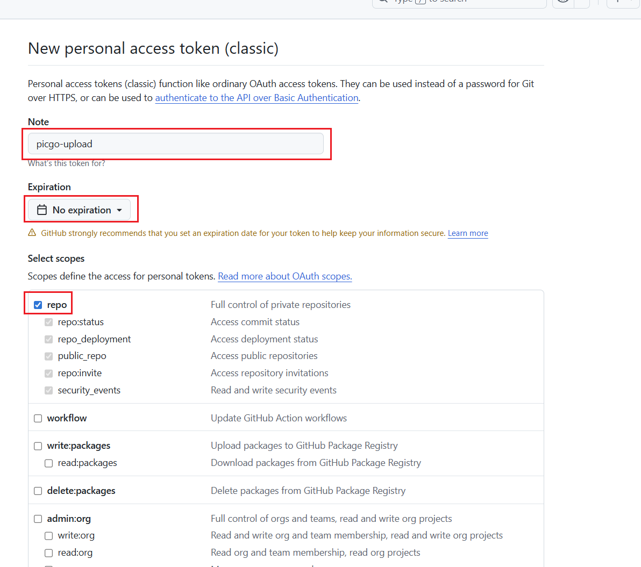Viewport: 641px width, 567px height.
Task: Click the yellow warning triangle icon
Action: [32, 233]
